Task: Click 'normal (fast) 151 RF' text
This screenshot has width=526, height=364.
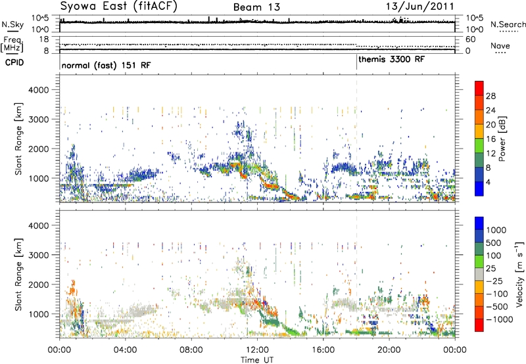Action: [106, 65]
